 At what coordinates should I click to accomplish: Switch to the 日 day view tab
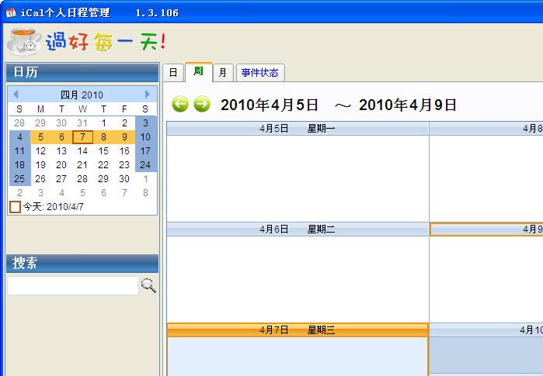click(173, 73)
